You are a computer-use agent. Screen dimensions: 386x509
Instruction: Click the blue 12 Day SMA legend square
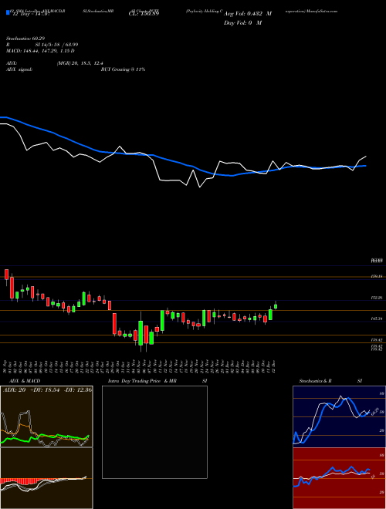[x=8, y=13]
